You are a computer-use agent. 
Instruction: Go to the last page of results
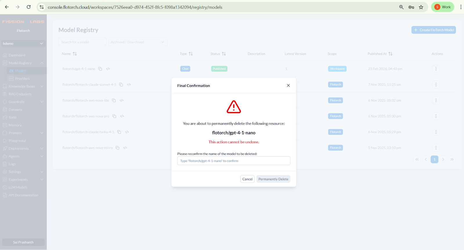[452, 159]
